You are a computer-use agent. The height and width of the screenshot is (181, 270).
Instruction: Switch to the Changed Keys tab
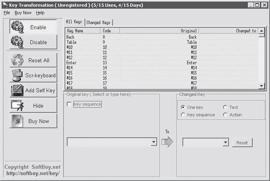pos(99,22)
